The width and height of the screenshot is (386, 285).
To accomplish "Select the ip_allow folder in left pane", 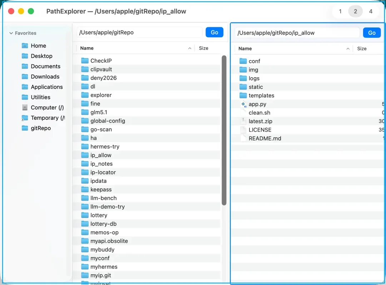I will click(x=147, y=155).
